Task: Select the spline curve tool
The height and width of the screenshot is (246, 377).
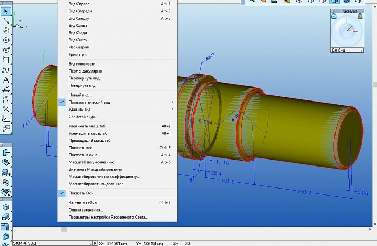Action: [x=6, y=69]
